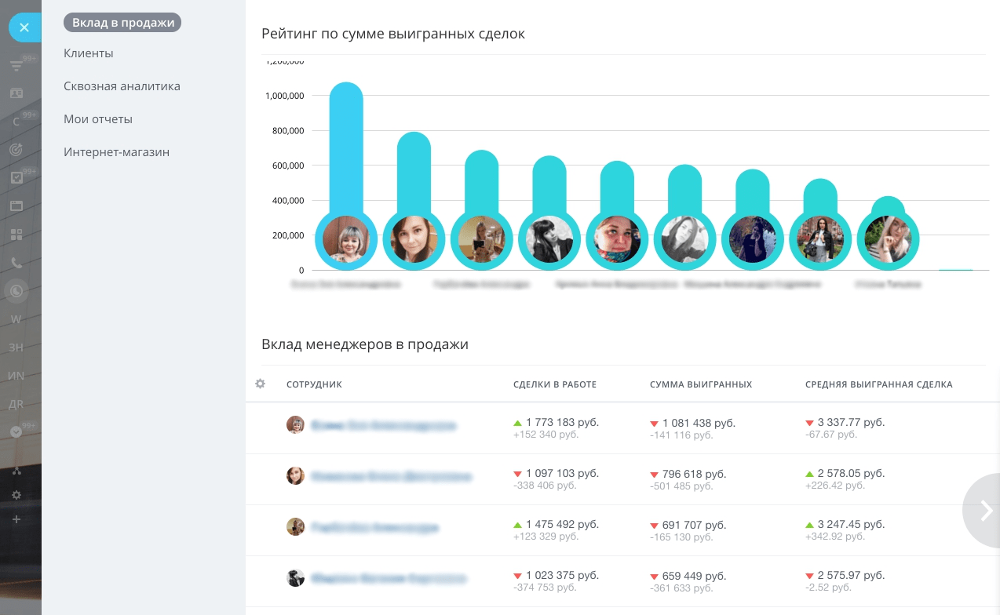Open the contact card icon in sidebar
1000x615 pixels.
click(16, 93)
